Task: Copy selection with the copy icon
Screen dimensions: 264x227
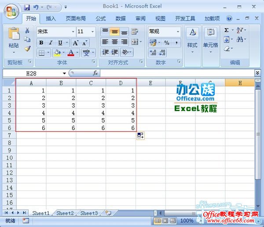Action: (27, 39)
